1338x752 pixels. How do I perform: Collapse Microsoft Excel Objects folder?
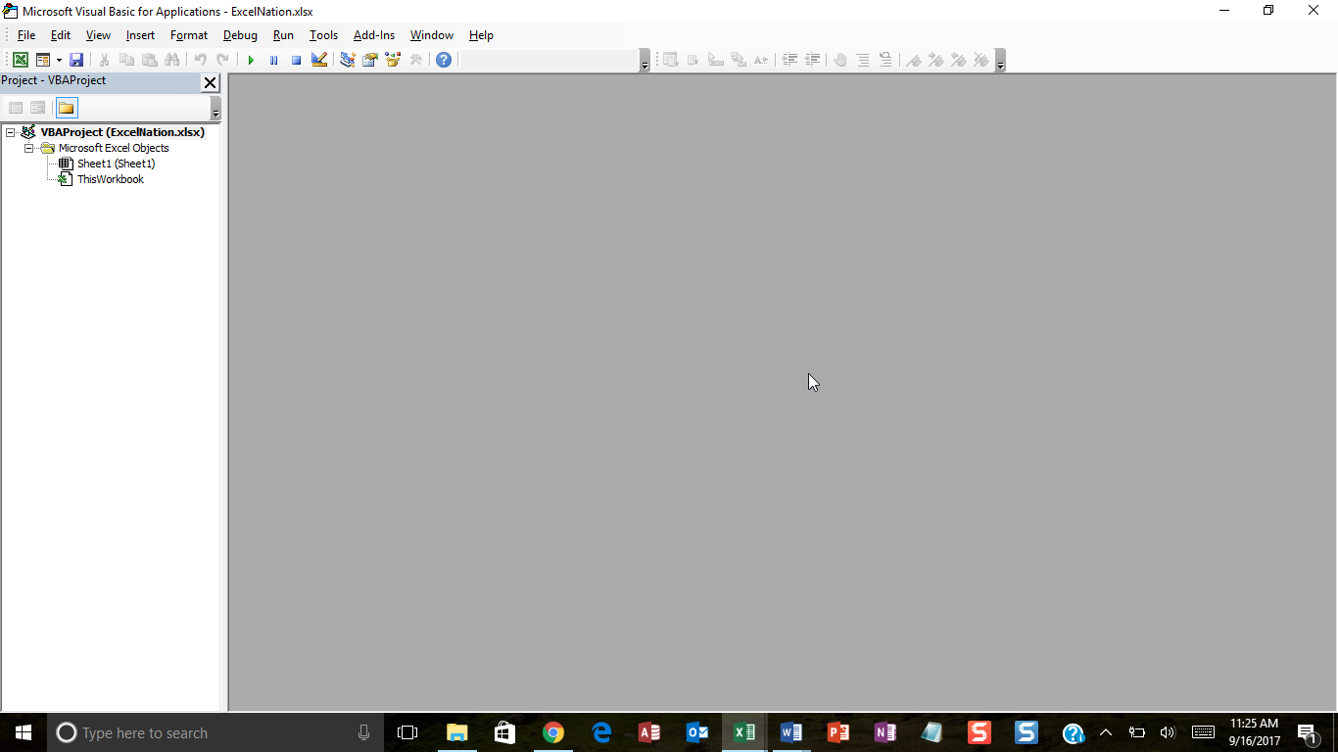click(29, 148)
